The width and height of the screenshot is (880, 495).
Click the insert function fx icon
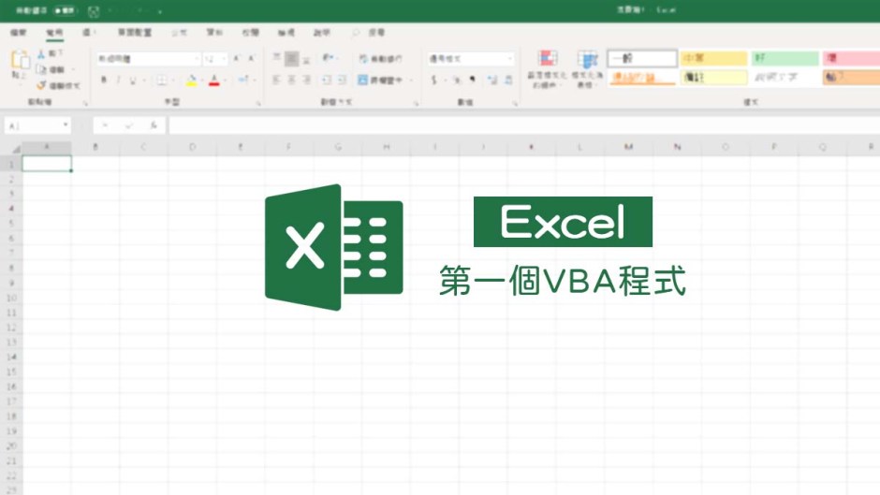pos(153,124)
